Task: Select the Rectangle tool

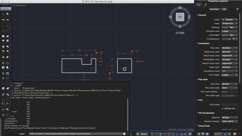Action: click(8, 36)
